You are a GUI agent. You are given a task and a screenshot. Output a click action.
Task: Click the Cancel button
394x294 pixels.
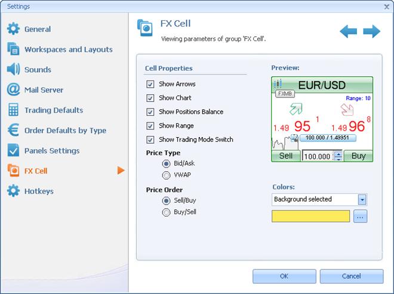[352, 276]
